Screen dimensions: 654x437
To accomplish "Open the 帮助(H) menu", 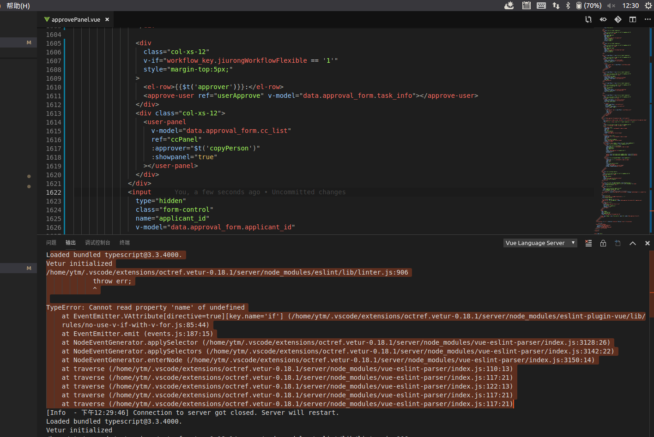I will point(18,6).
